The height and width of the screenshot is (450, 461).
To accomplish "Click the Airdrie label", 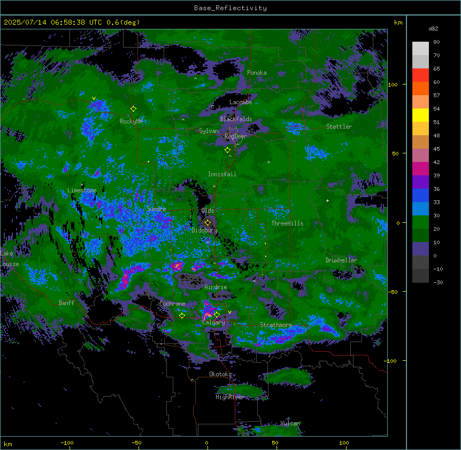I will pyautogui.click(x=216, y=287).
